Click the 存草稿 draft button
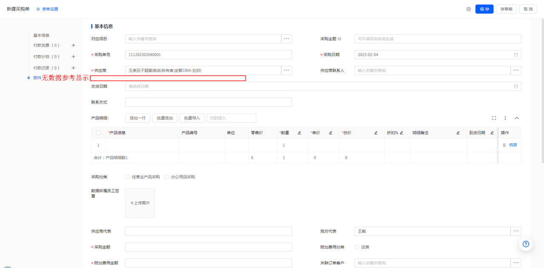The height and width of the screenshot is (268, 544). coord(507,9)
